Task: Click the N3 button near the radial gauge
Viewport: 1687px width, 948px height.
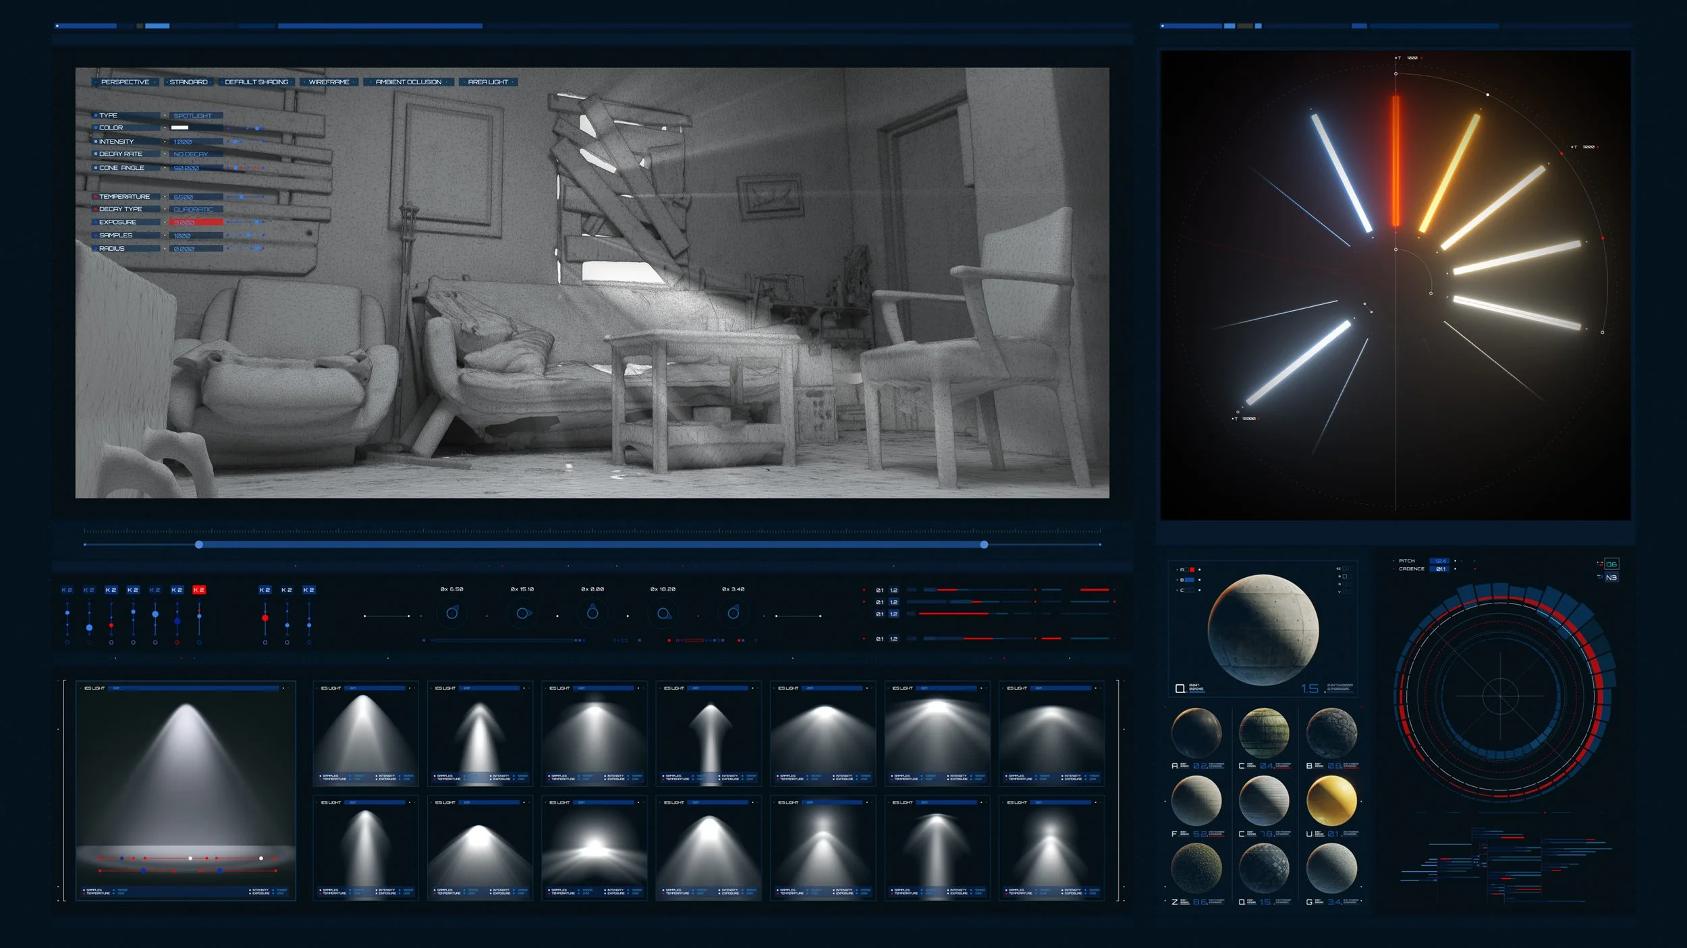Action: click(x=1611, y=577)
